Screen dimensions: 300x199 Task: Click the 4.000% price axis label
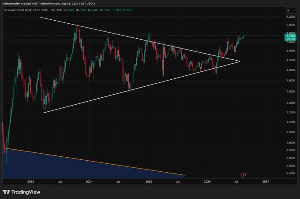tap(291, 70)
